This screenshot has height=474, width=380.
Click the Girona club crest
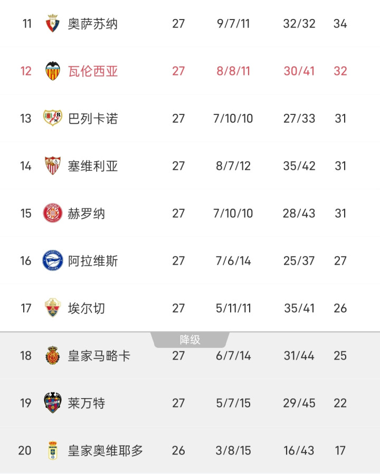(53, 213)
